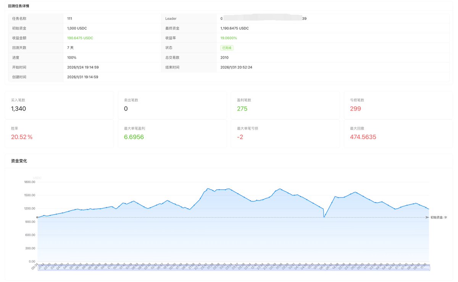Click the arrow marker ending the 初始资金 line
The height and width of the screenshot is (282, 458).
click(x=427, y=217)
